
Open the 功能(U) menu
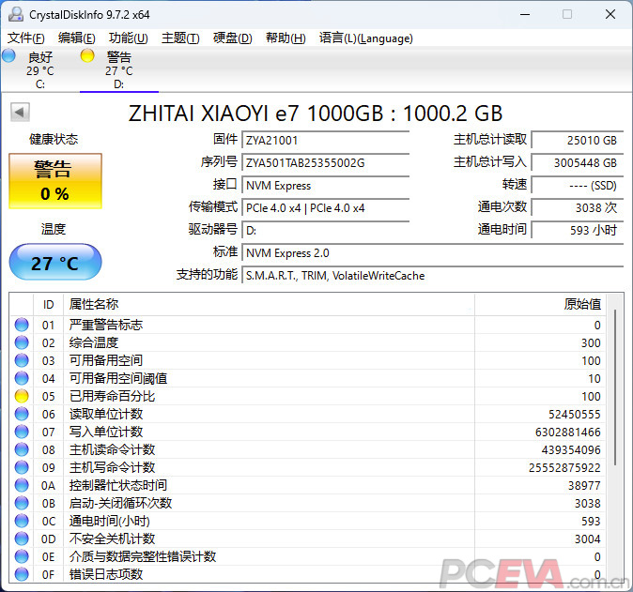[128, 38]
